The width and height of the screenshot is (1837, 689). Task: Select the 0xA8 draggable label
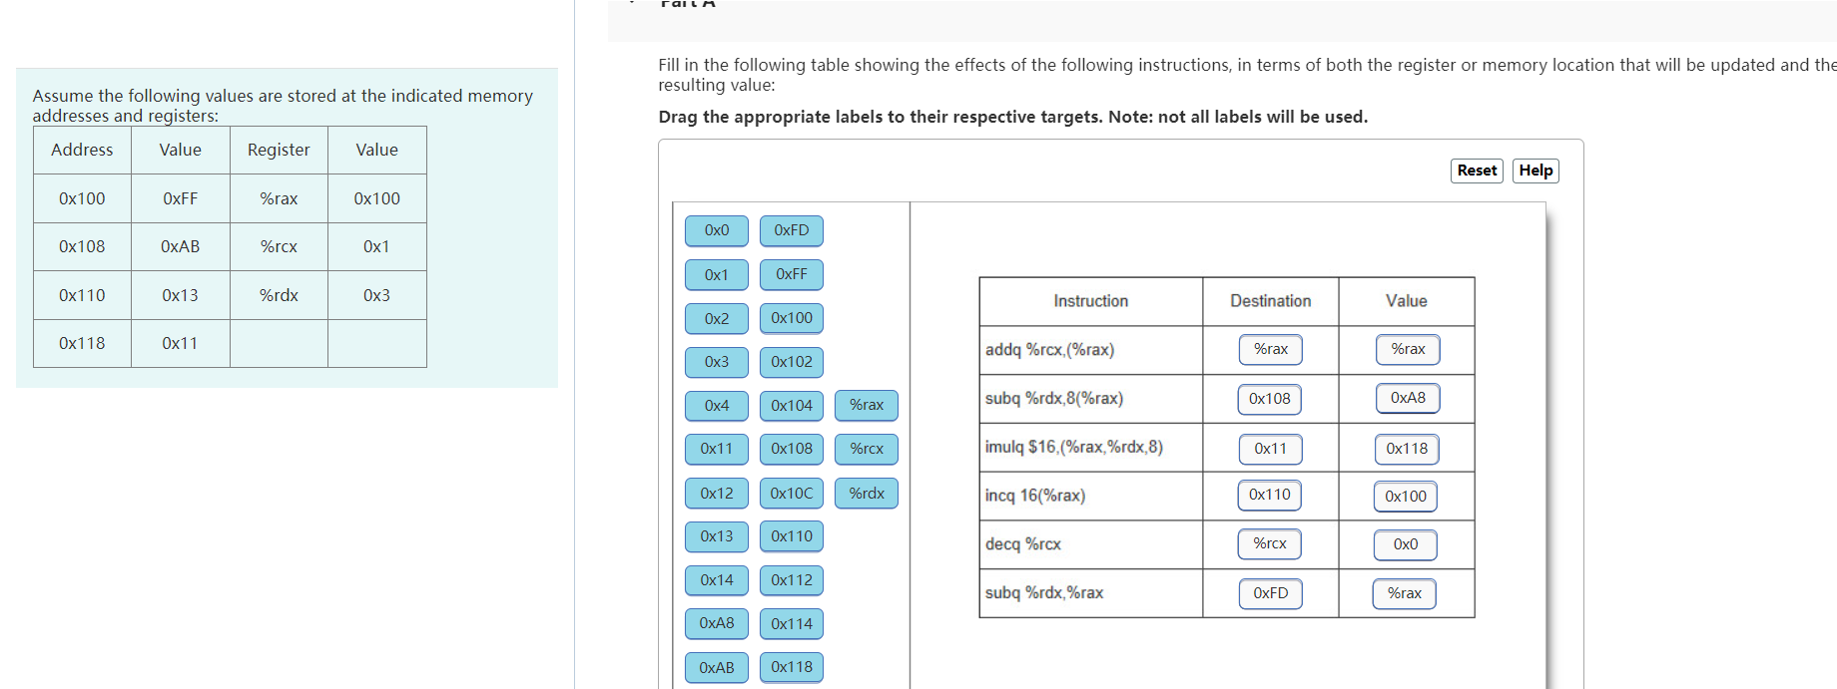pyautogui.click(x=716, y=623)
